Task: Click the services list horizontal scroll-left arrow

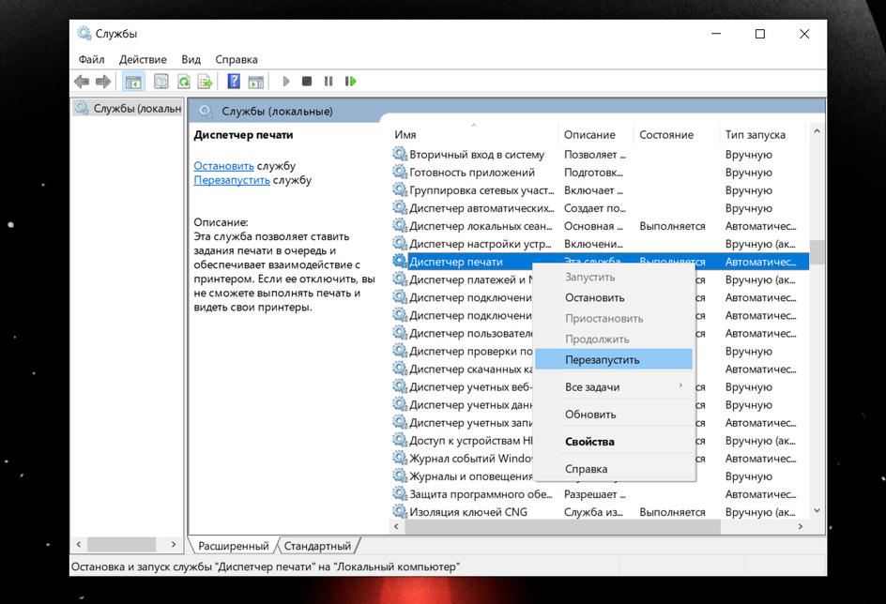Action: pyautogui.click(x=396, y=526)
